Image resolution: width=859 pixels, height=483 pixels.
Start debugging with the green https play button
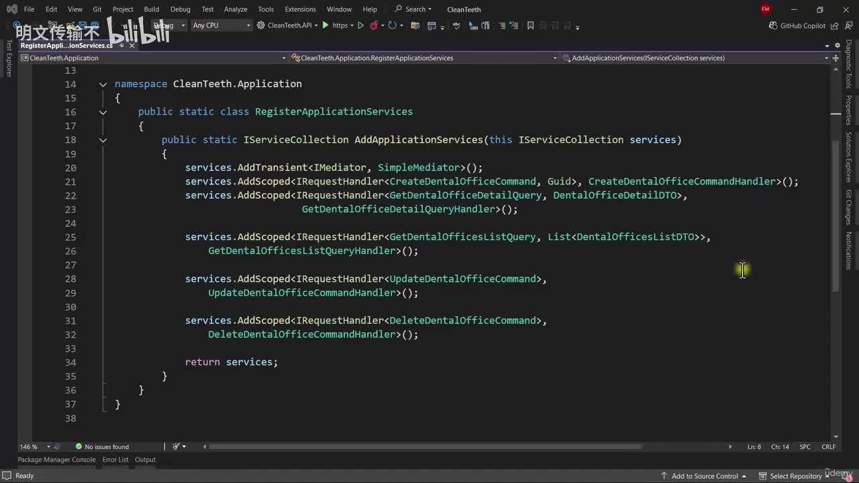click(326, 25)
